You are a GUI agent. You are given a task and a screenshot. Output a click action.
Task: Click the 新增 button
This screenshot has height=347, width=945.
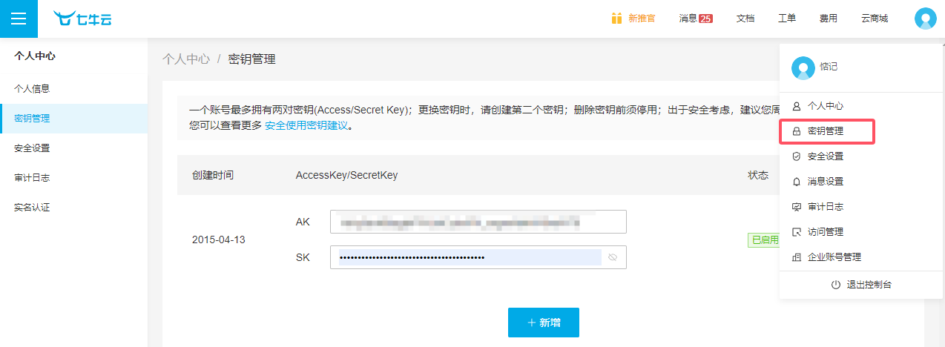[544, 323]
